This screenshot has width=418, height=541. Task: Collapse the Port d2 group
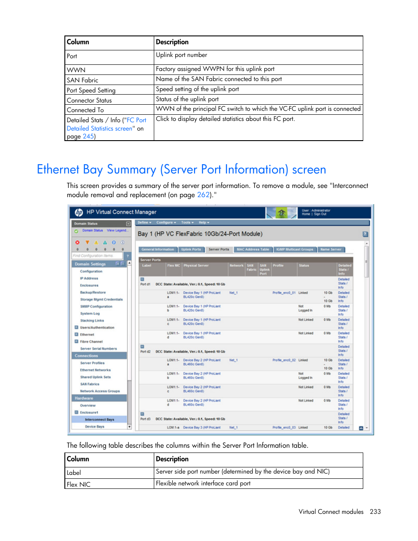coord(142,347)
